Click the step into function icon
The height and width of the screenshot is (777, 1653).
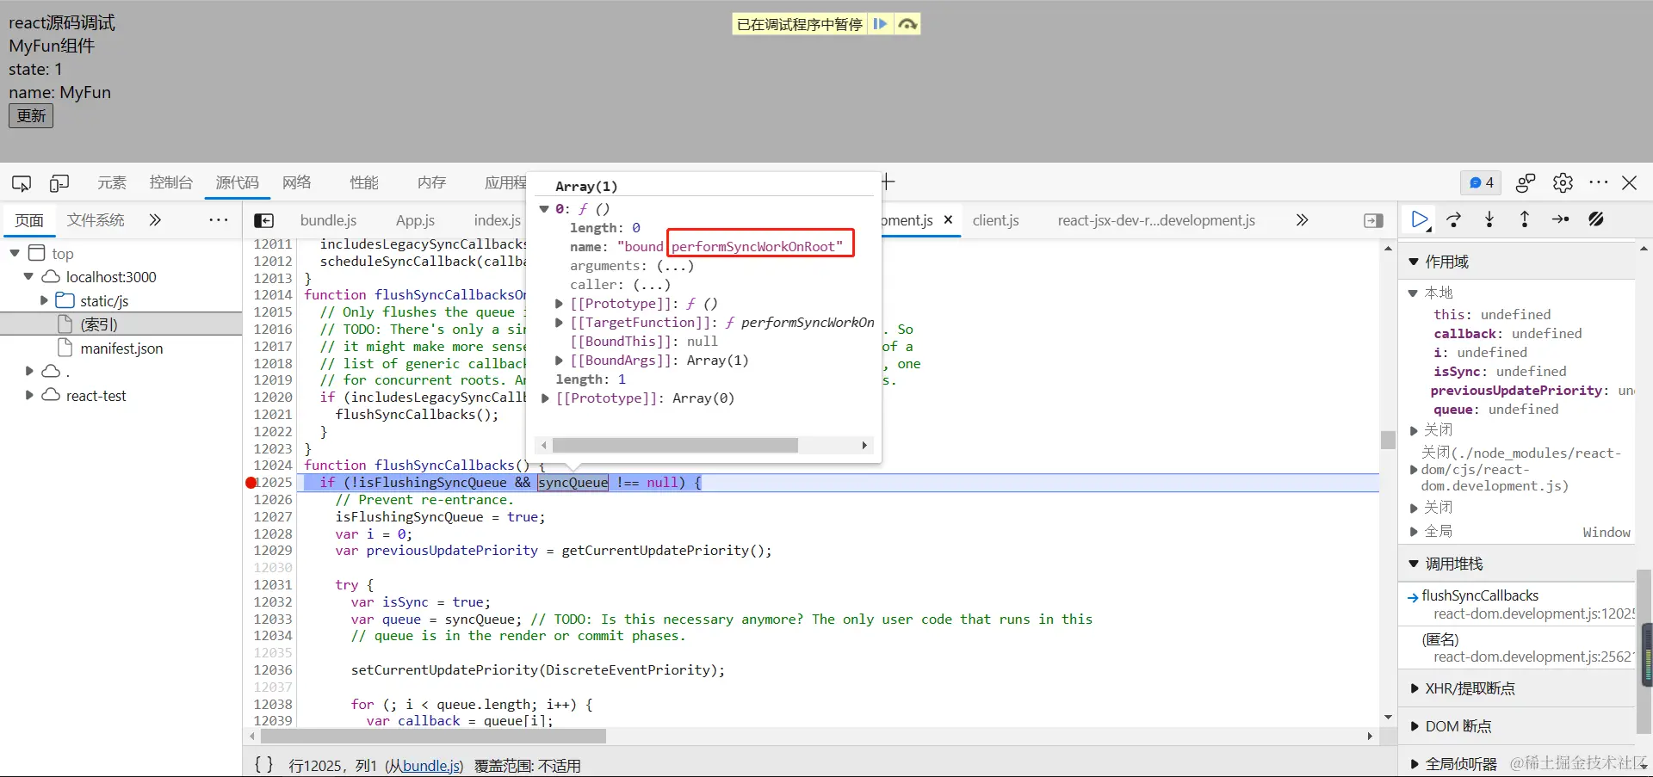[x=1489, y=219]
